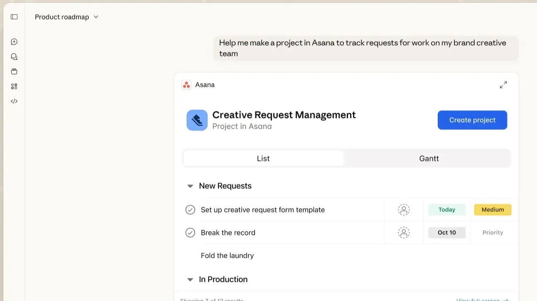Select the List tab

coord(263,159)
